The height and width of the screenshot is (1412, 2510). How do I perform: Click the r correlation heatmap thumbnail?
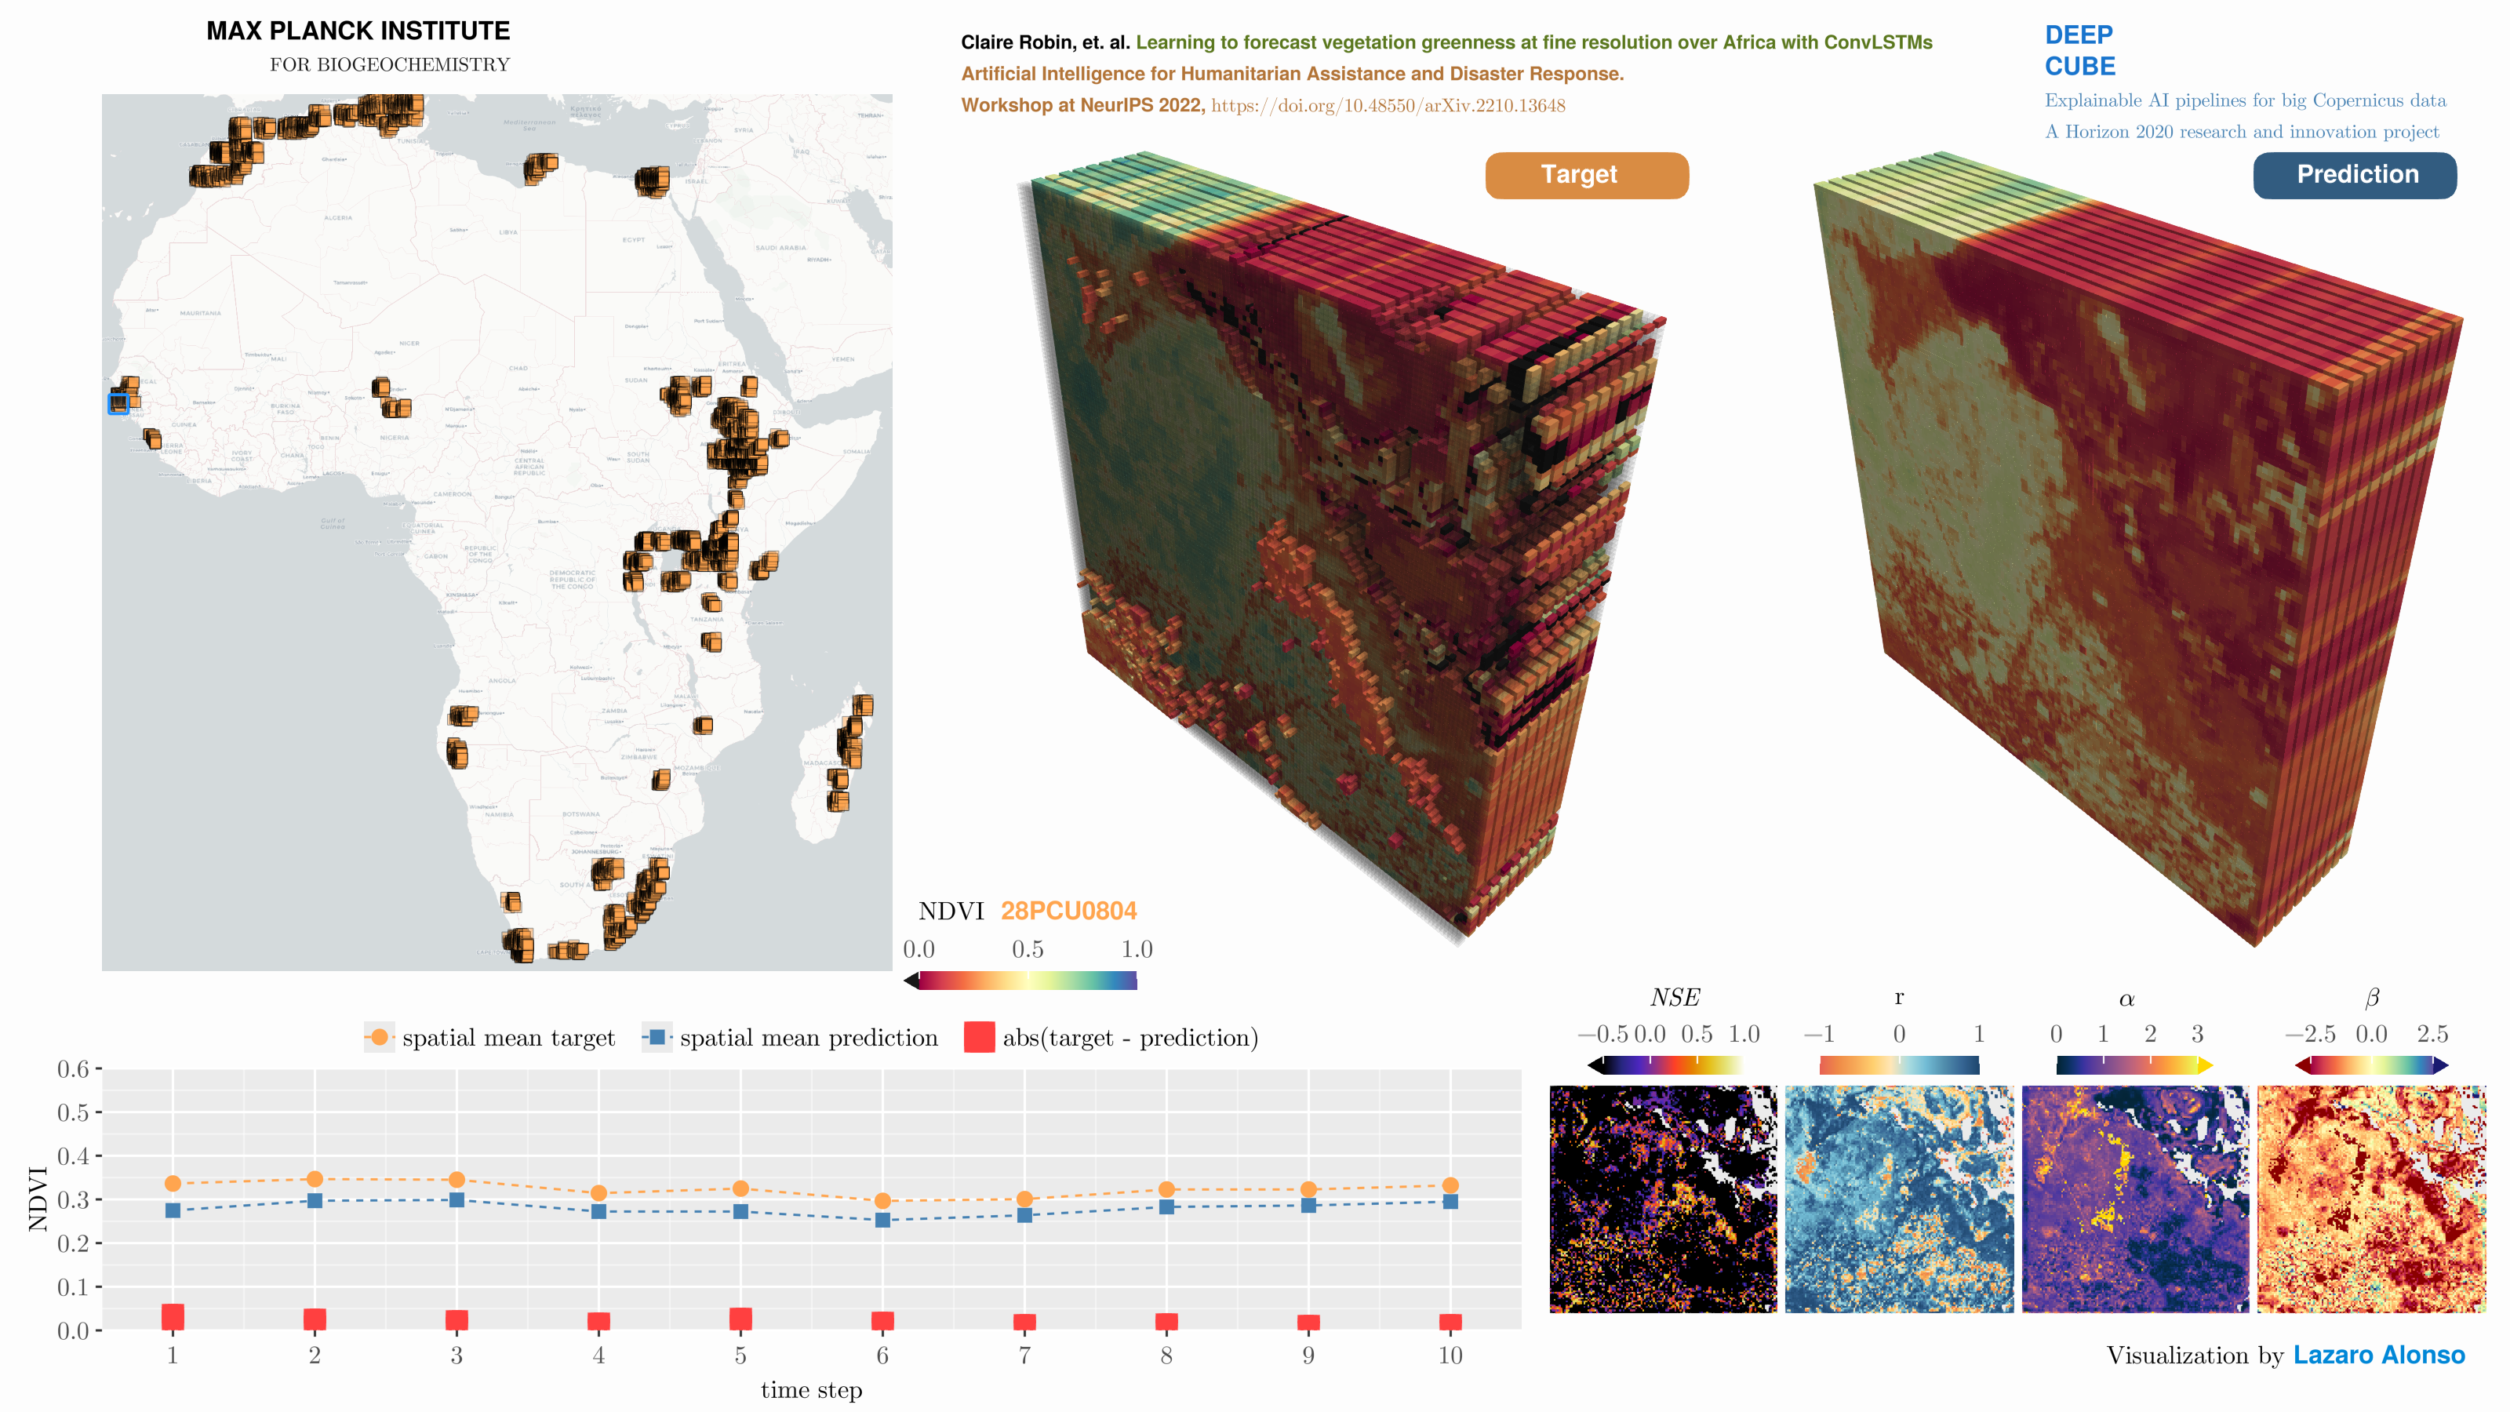click(x=1898, y=1199)
